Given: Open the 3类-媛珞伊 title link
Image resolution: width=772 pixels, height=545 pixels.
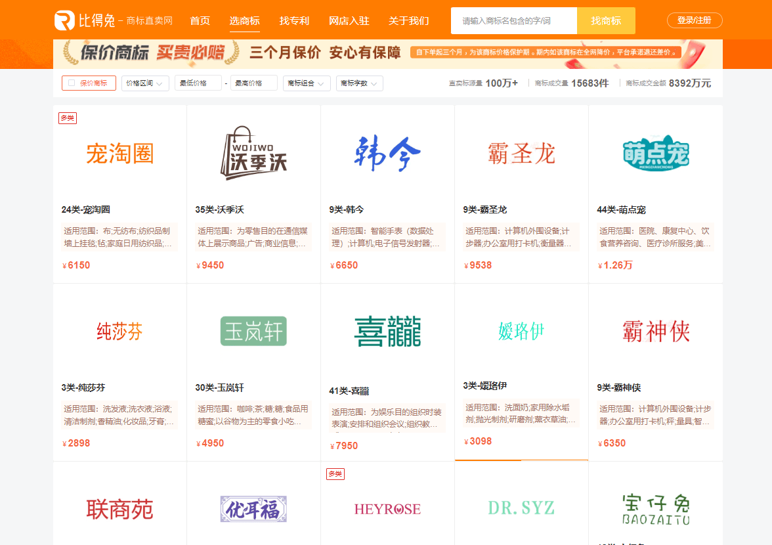Looking at the screenshot, I should [x=485, y=385].
